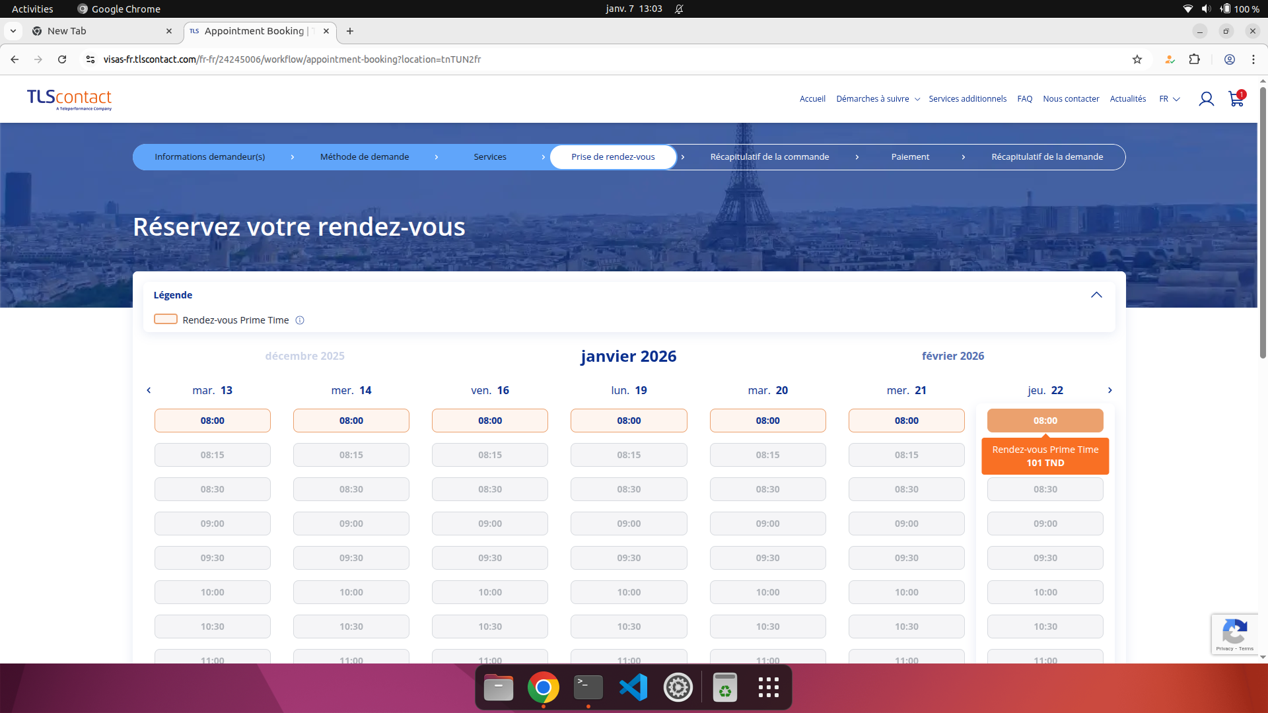
Task: Bookmark this page with the star icon
Action: 1137,59
